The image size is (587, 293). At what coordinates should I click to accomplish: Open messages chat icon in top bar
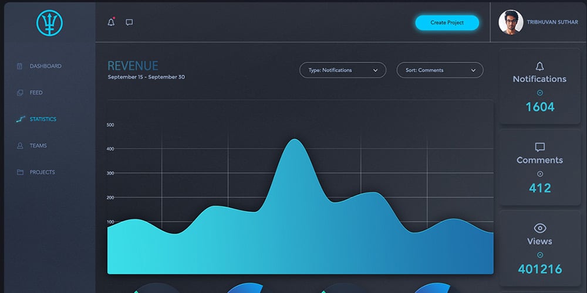[x=129, y=22]
